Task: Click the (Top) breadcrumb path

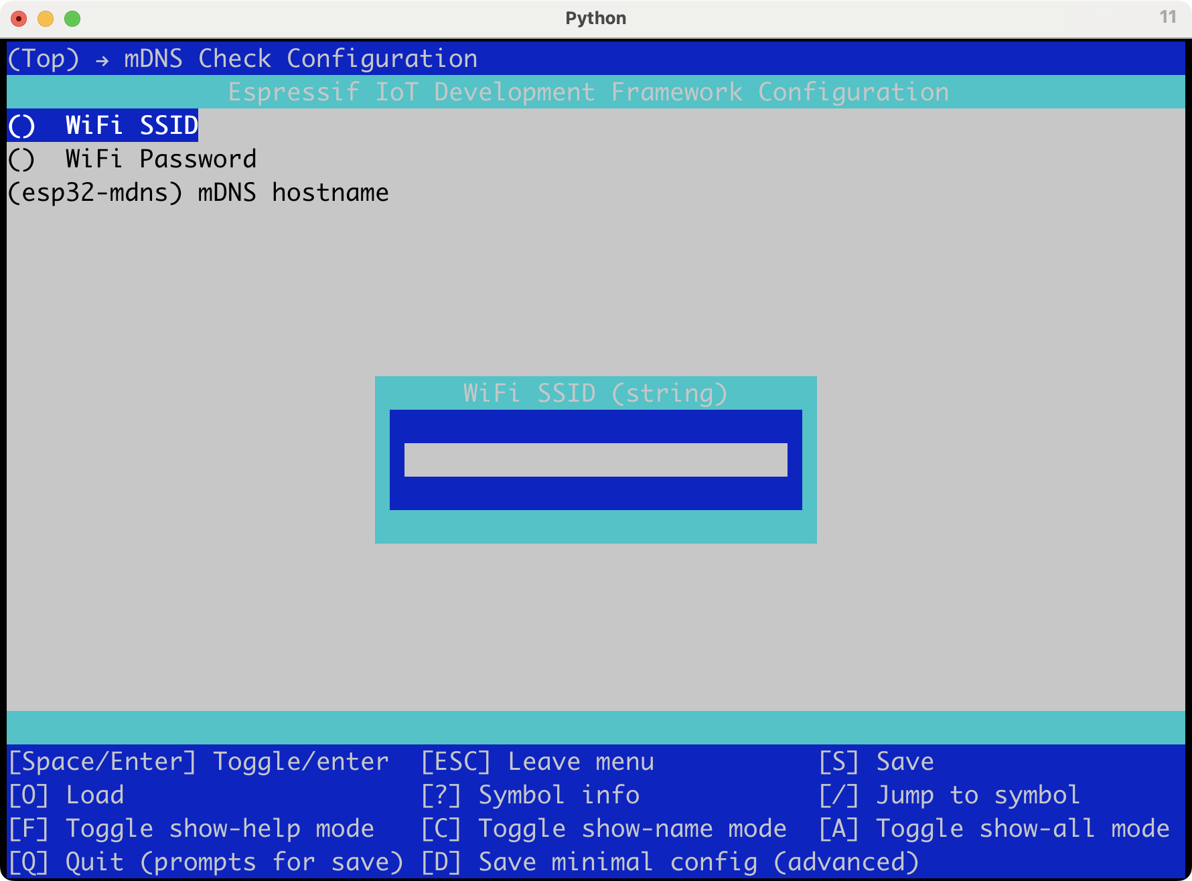Action: coord(44,58)
